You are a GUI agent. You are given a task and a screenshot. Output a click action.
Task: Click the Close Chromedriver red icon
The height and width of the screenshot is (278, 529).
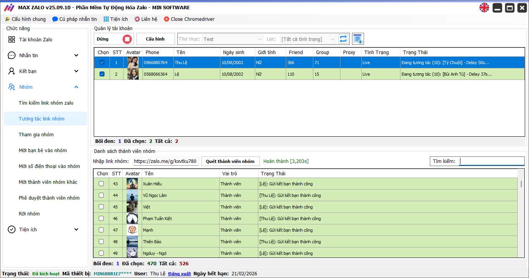click(x=167, y=19)
